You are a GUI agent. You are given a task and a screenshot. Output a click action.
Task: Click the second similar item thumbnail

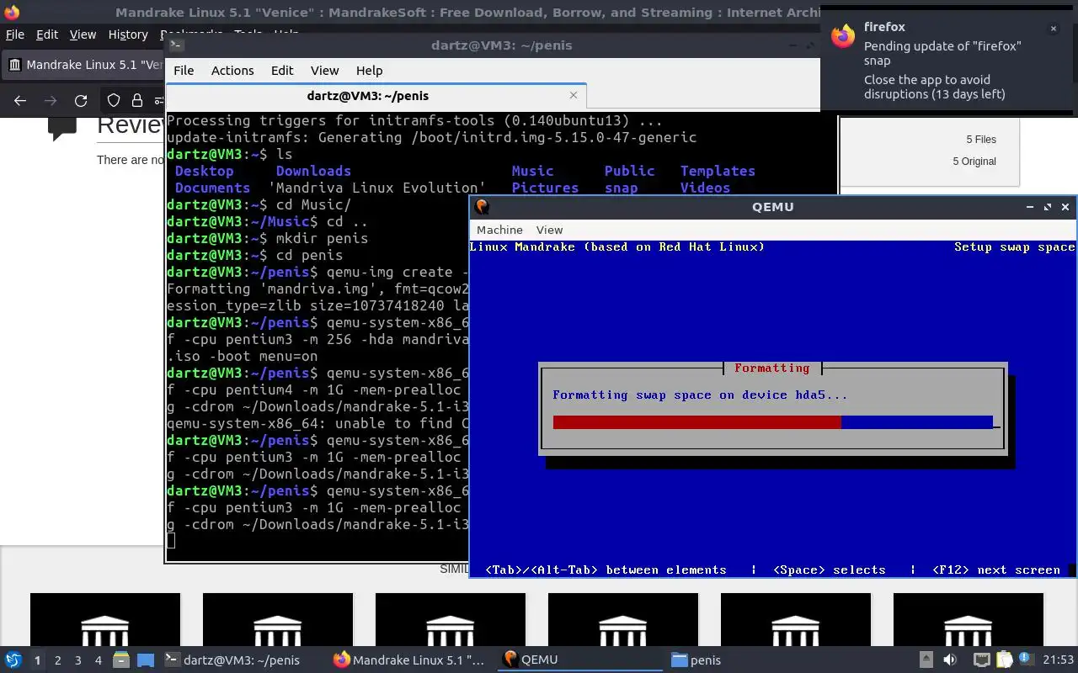278,620
